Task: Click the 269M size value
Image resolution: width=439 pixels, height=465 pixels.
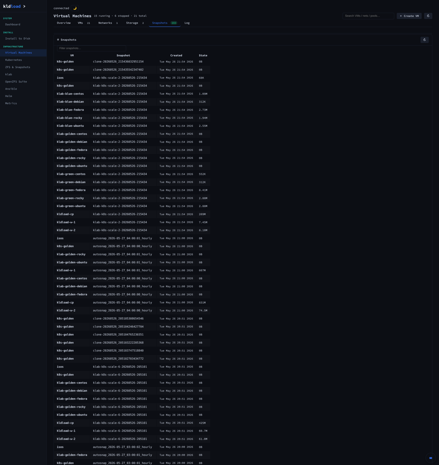Action: click(x=202, y=214)
